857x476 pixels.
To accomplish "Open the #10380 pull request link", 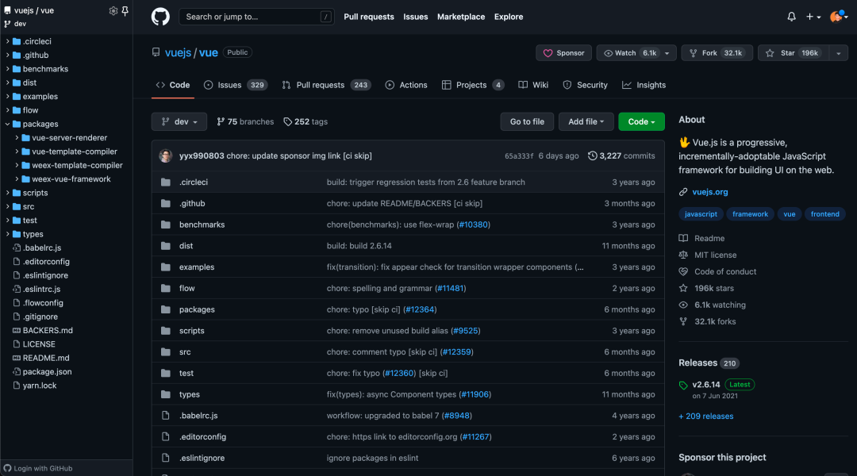I will [473, 225].
